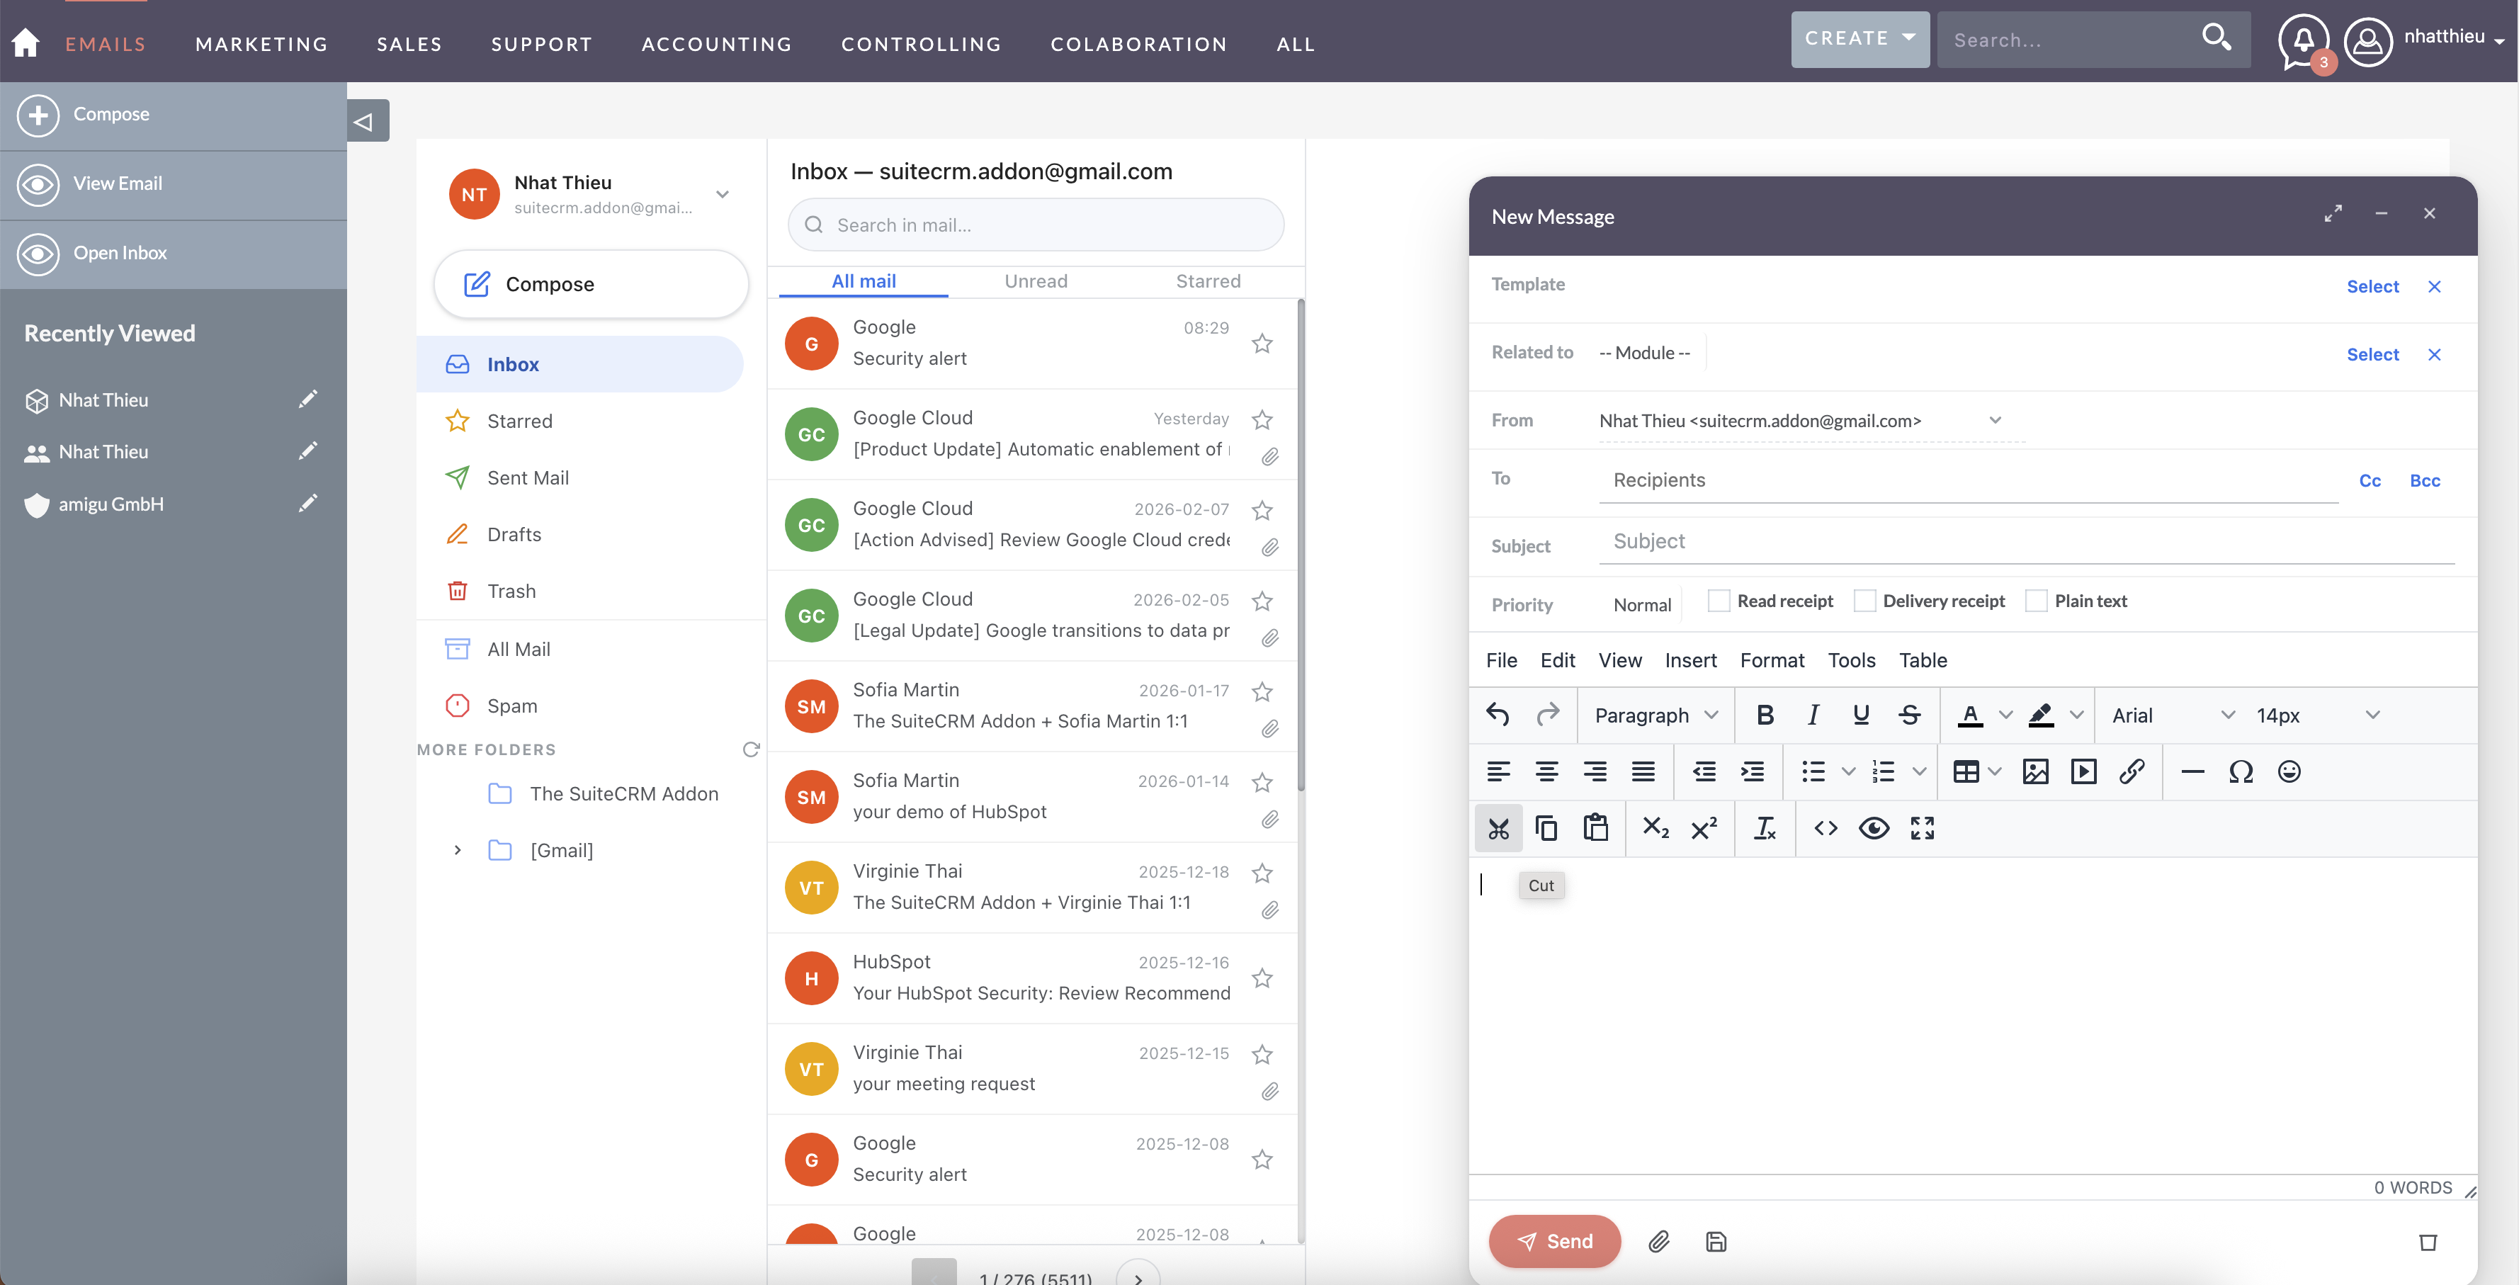Select the Cut tool in the editor toolbar
This screenshot has width=2519, height=1285.
[x=1498, y=828]
